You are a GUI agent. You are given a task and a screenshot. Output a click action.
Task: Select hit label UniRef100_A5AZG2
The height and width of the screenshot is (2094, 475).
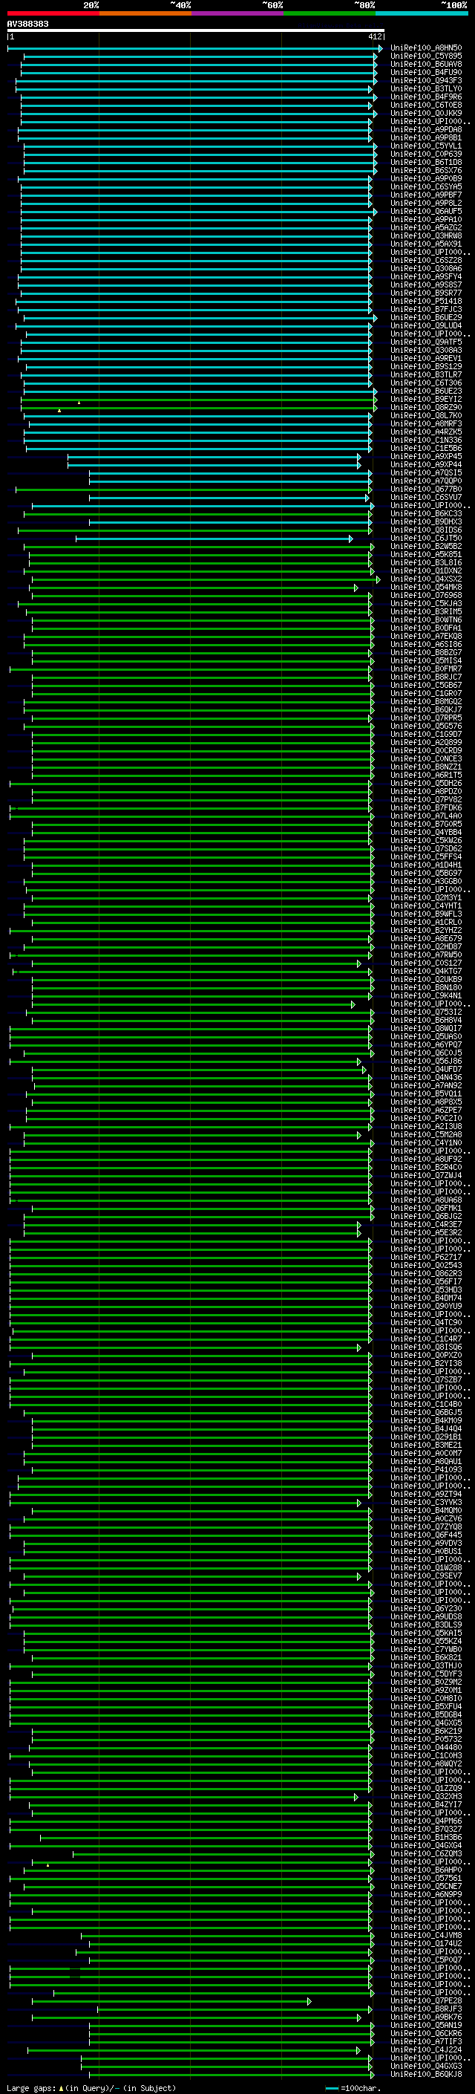pyautogui.click(x=426, y=227)
